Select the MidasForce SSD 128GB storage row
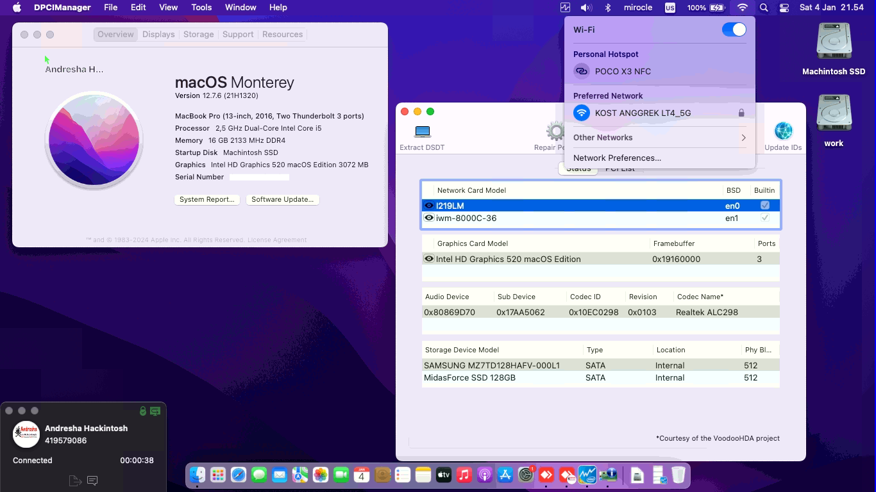 click(601, 377)
